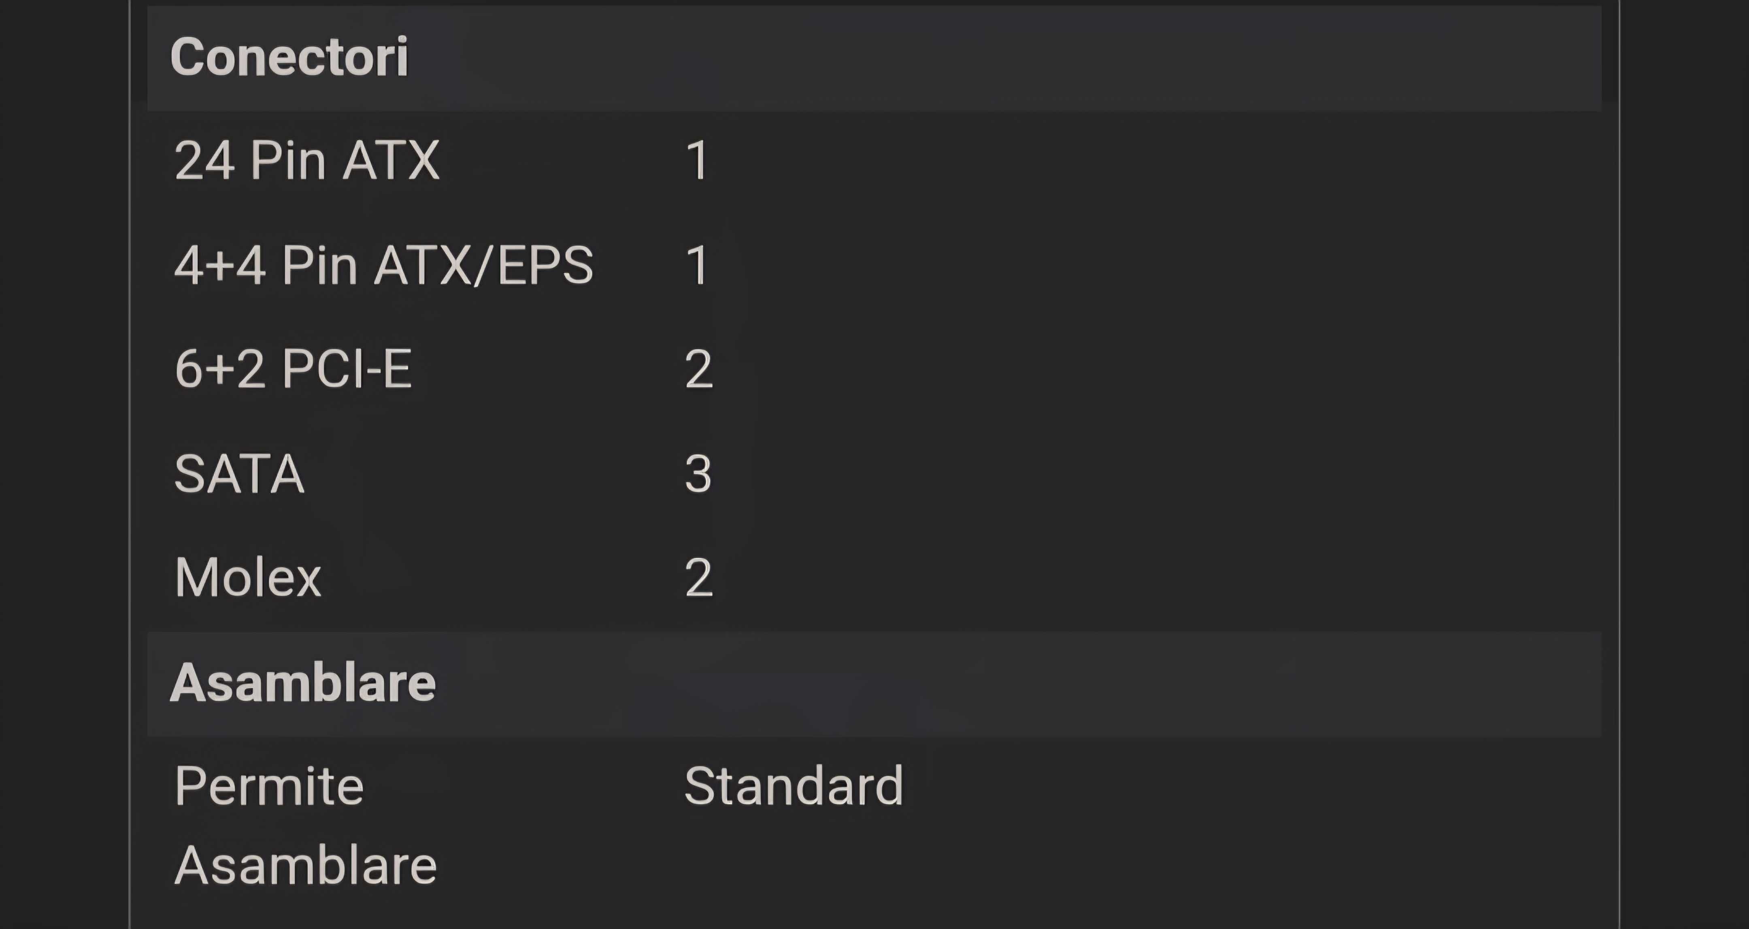Click the Molex connector count 2
1749x929 pixels.
[x=699, y=577]
